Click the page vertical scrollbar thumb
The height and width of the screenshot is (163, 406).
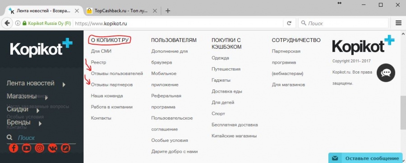(x=403, y=112)
